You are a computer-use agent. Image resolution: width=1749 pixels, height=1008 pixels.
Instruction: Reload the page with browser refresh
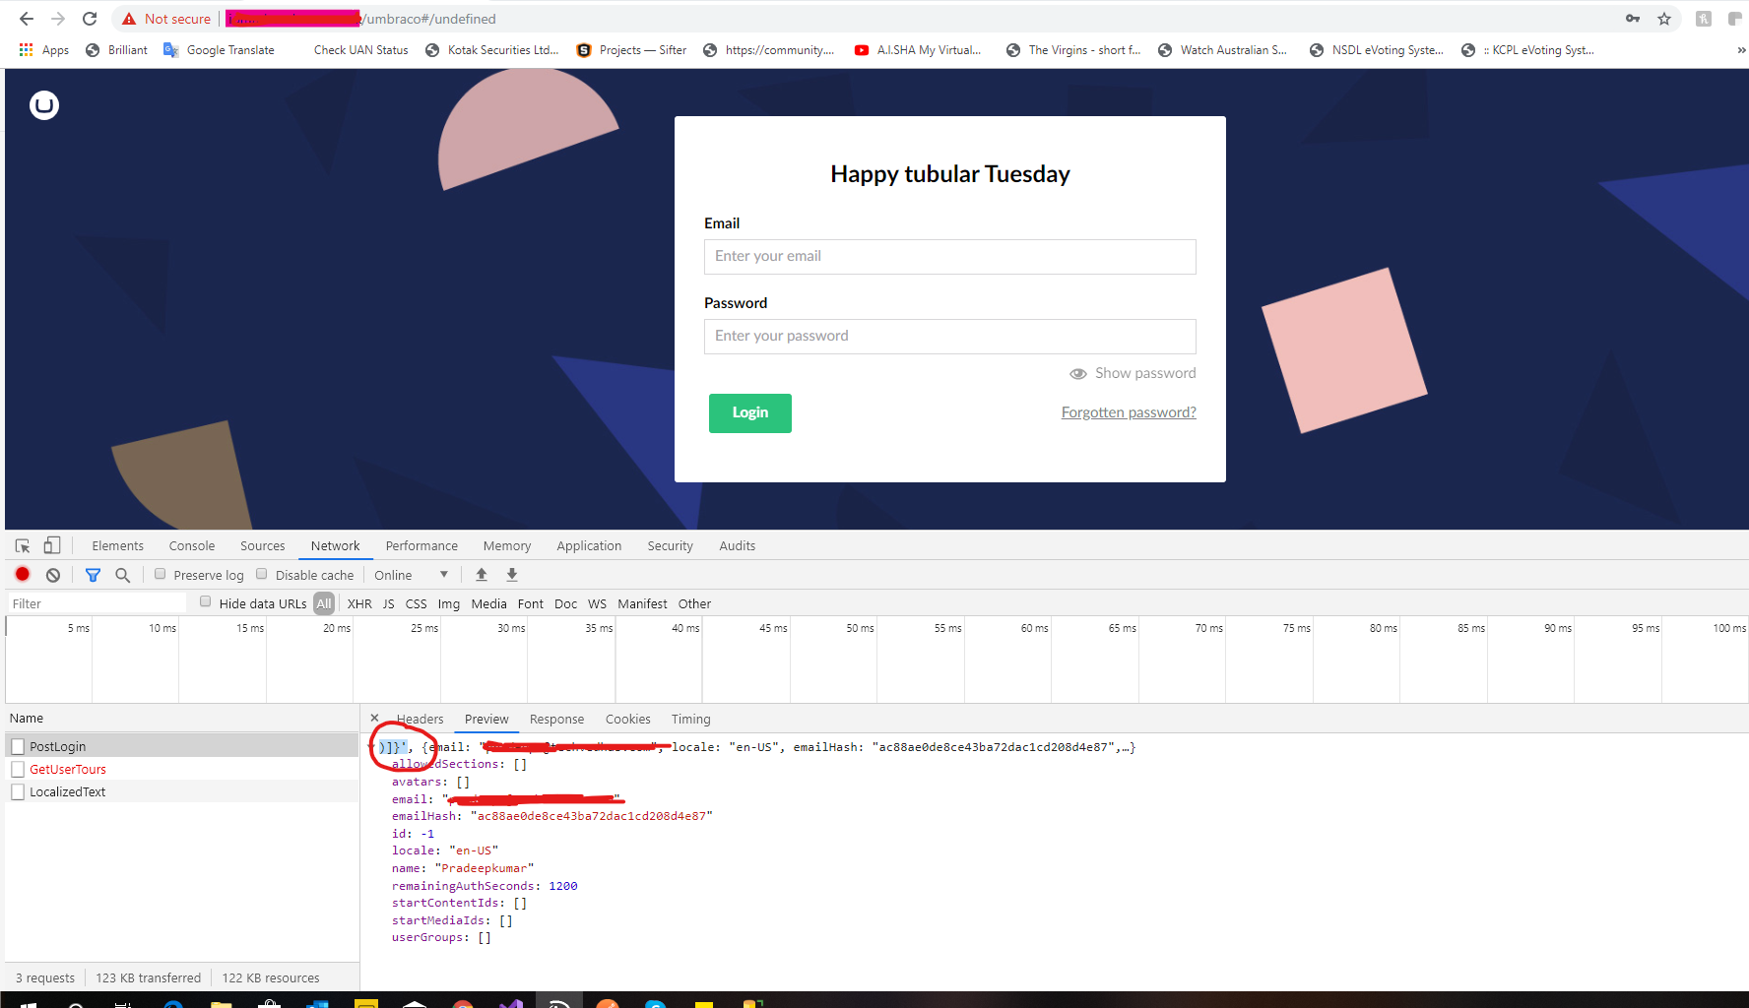click(90, 19)
